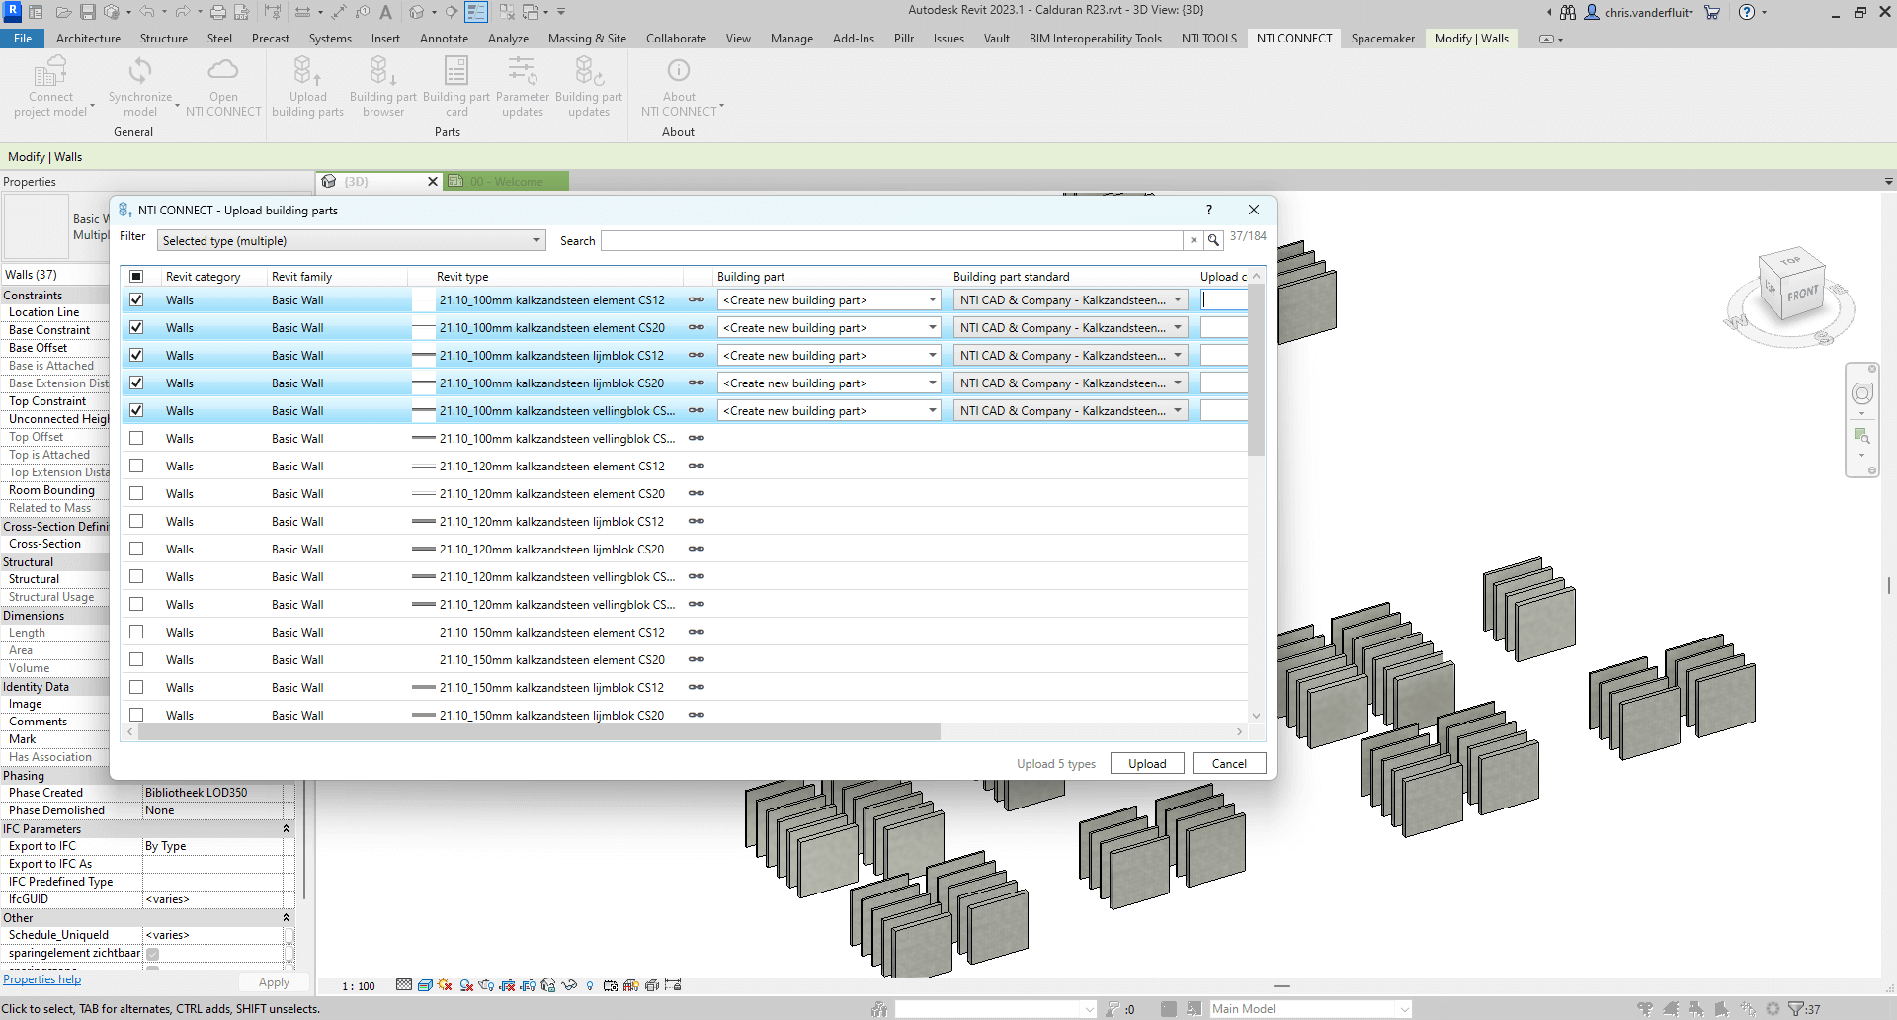Click Connect project model icon

[50, 71]
